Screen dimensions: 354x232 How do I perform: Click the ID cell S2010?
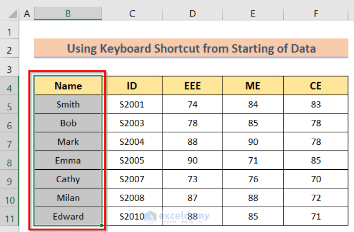(132, 217)
